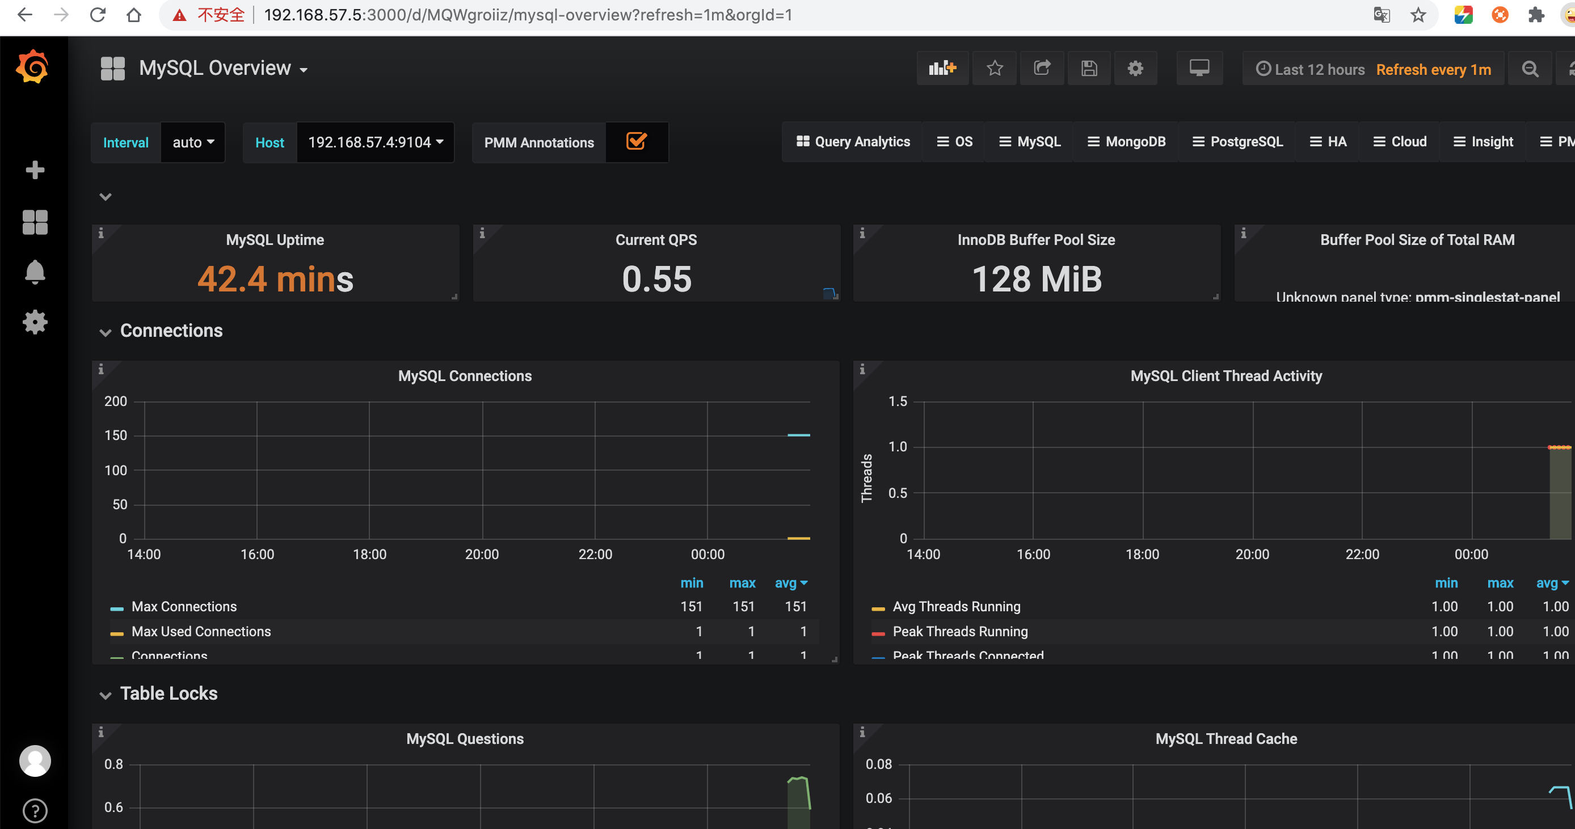Open the Create plus menu in sidebar
Screen dimensions: 1575x829
(x=35, y=170)
